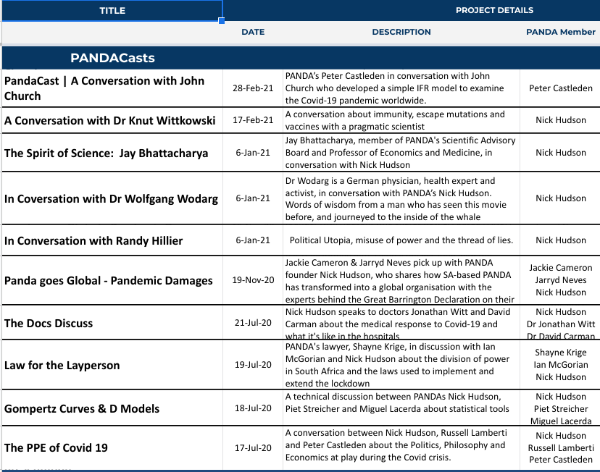
Task: Select the 28-Feb-21 date cell
Action: pos(253,88)
